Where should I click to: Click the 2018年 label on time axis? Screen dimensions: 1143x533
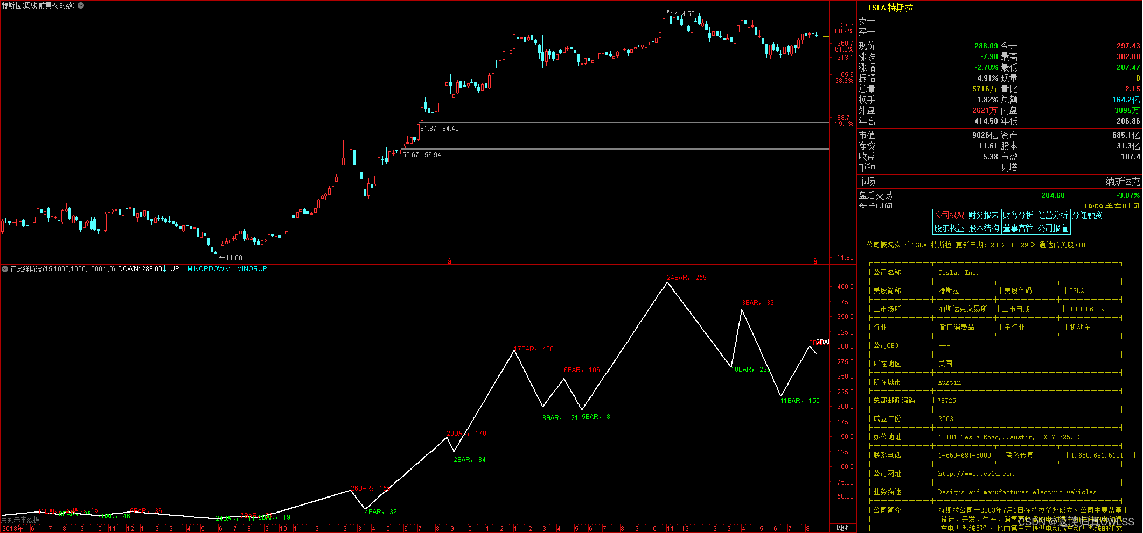click(12, 529)
